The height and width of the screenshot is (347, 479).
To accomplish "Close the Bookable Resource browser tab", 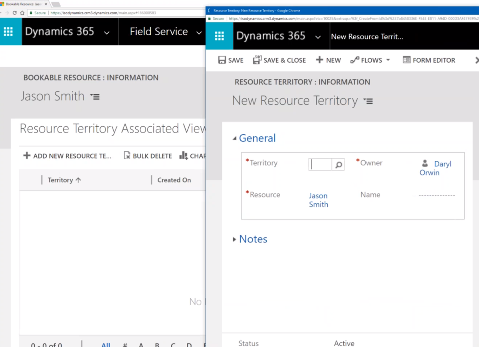I will [x=45, y=4].
